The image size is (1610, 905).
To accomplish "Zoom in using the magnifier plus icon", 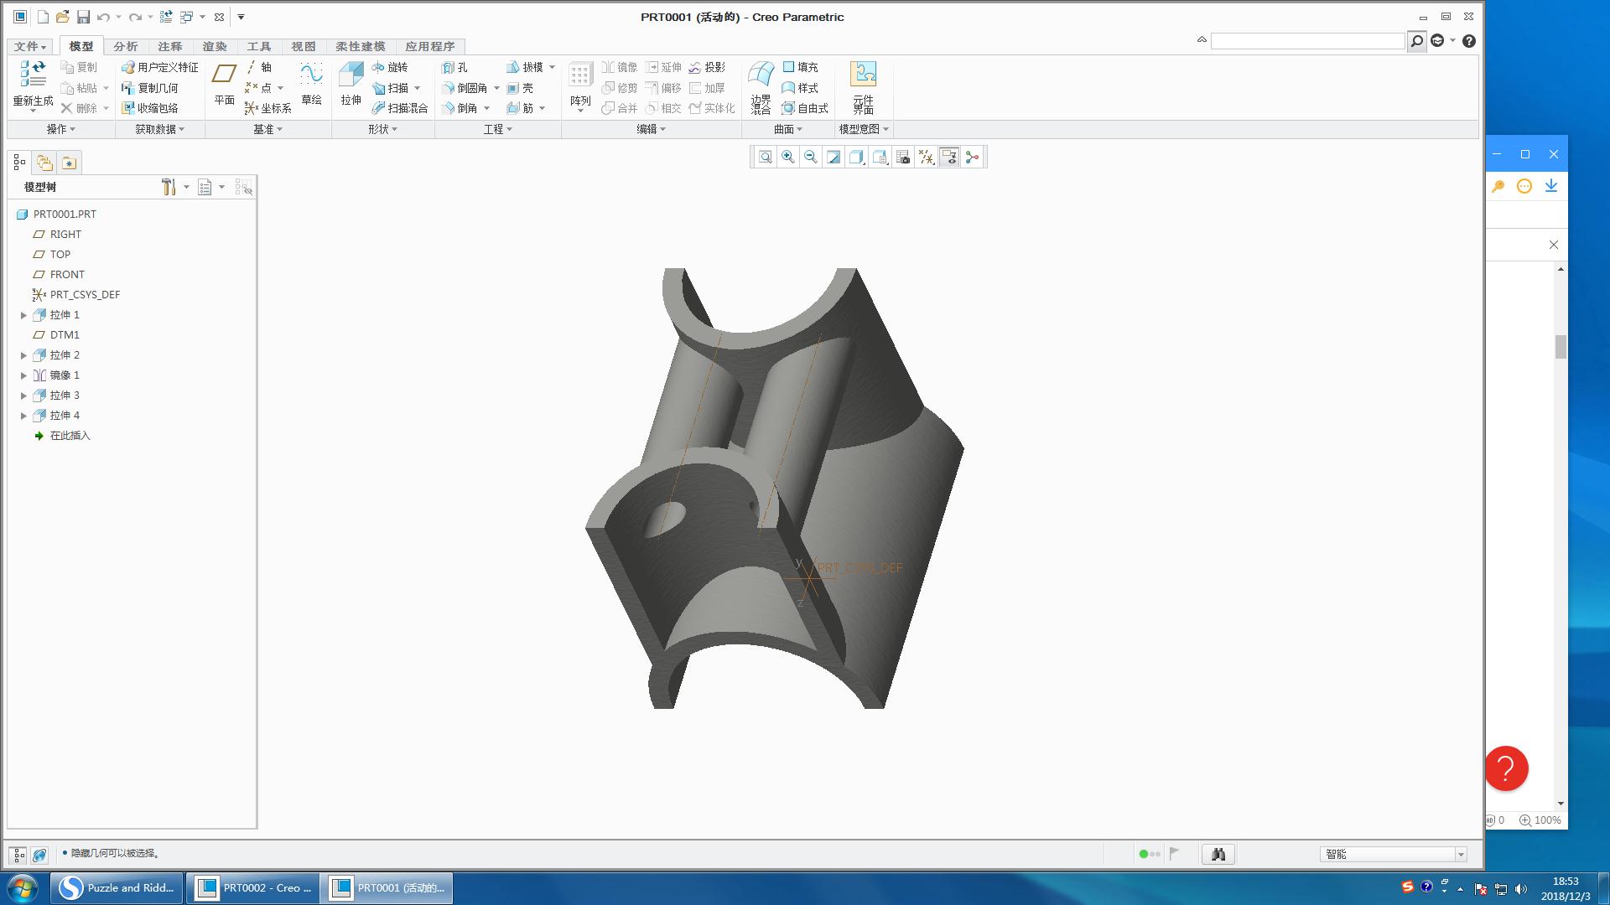I will (x=788, y=157).
